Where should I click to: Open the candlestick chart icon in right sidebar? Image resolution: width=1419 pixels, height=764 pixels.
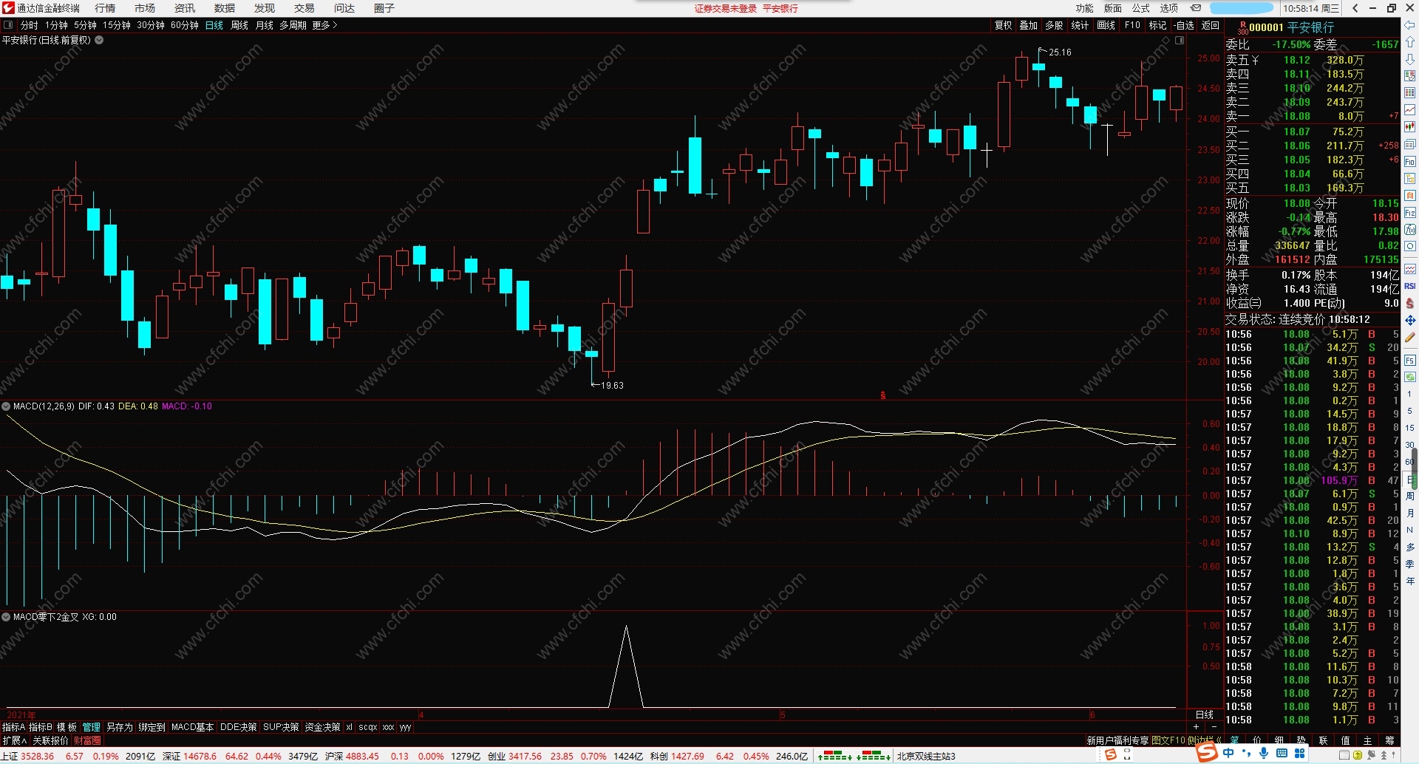(1410, 127)
